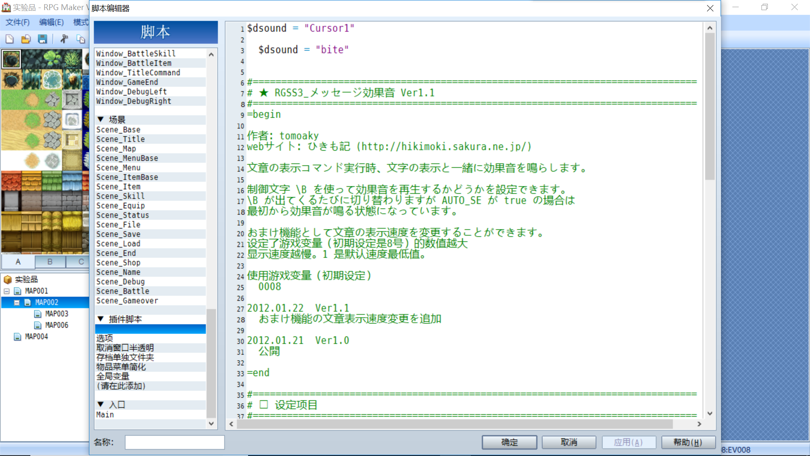Viewport: 810px width, 456px height.
Task: Select Window_DebugLeft script
Action: pyautogui.click(x=151, y=92)
